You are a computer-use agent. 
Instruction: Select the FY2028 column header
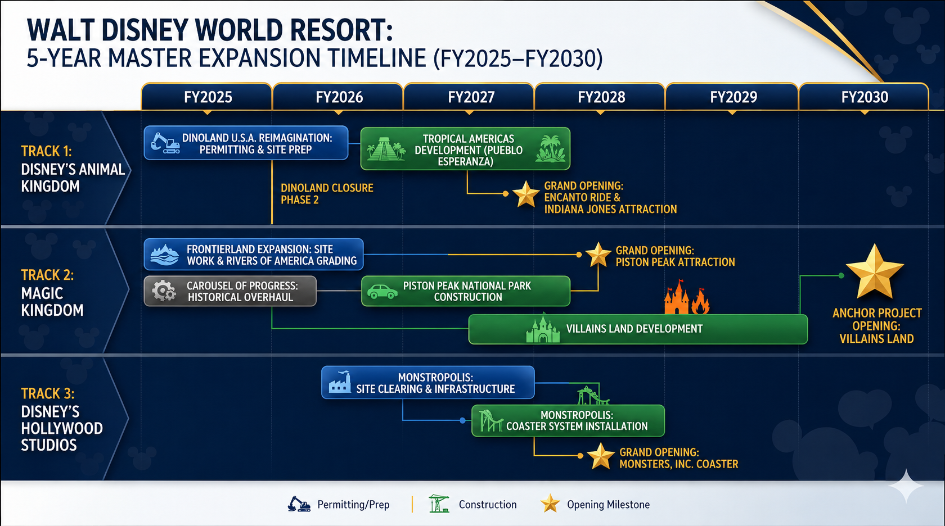click(601, 97)
